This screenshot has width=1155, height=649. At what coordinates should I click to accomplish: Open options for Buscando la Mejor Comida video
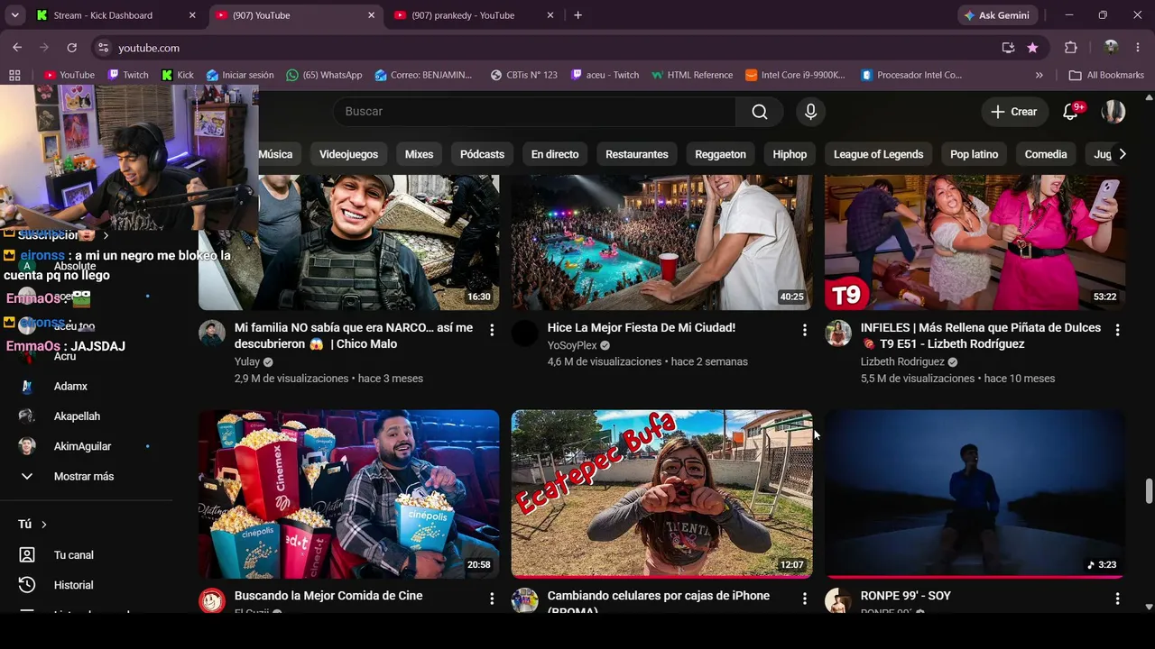coord(492,599)
